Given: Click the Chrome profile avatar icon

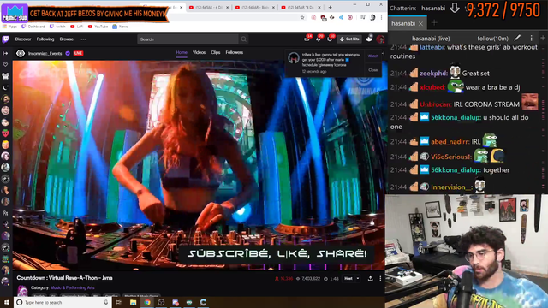Looking at the screenshot, I should tap(372, 17).
